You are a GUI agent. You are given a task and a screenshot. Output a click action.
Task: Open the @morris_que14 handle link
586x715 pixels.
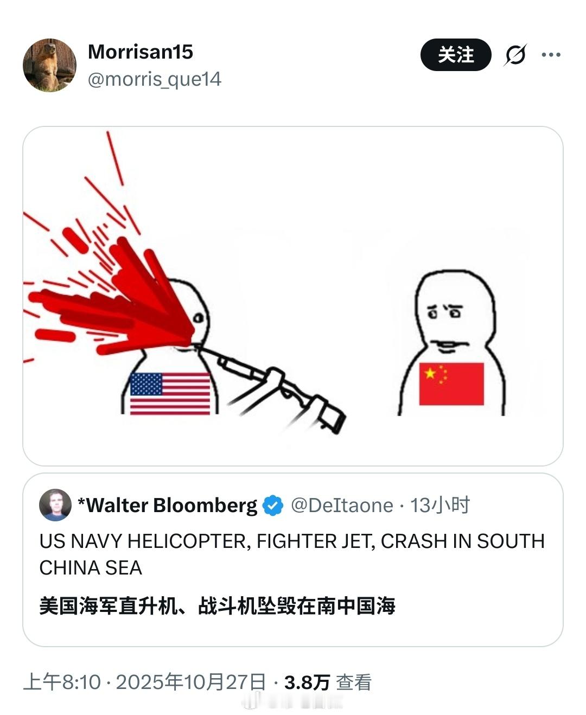pos(155,80)
